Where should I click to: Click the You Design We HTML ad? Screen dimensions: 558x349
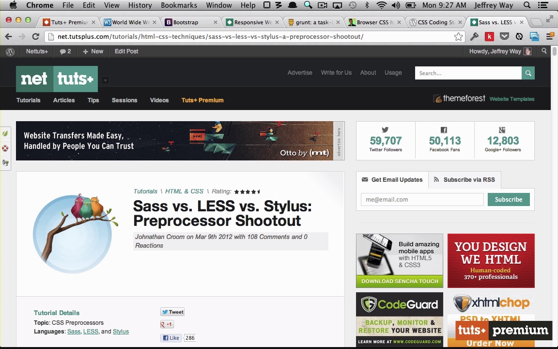point(491,261)
